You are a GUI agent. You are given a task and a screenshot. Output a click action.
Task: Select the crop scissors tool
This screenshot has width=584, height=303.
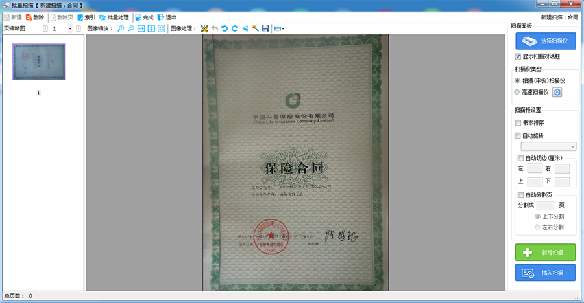pyautogui.click(x=204, y=28)
